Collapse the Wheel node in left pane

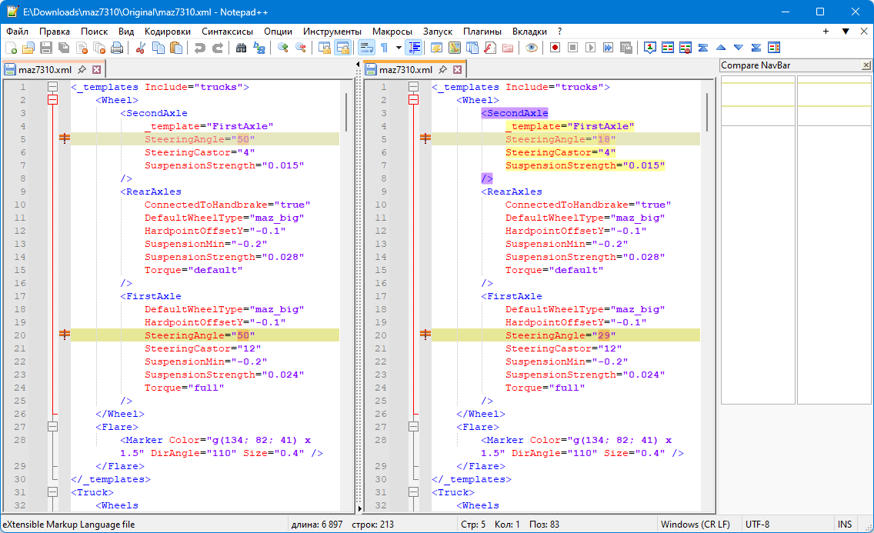click(53, 100)
